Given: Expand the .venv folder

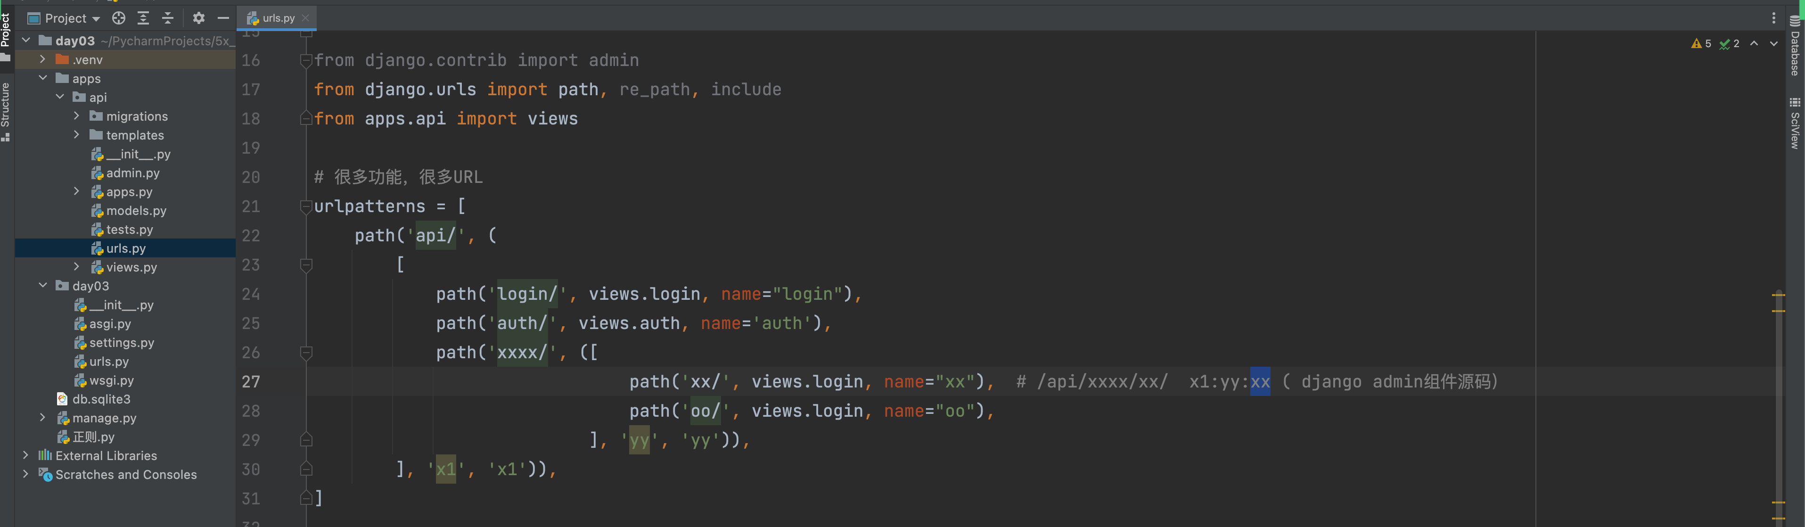Looking at the screenshot, I should (x=43, y=59).
